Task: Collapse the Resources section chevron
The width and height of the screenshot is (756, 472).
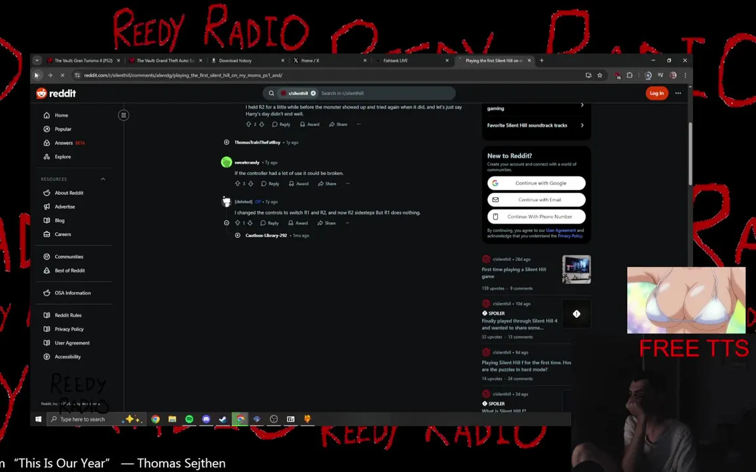Action: point(103,179)
